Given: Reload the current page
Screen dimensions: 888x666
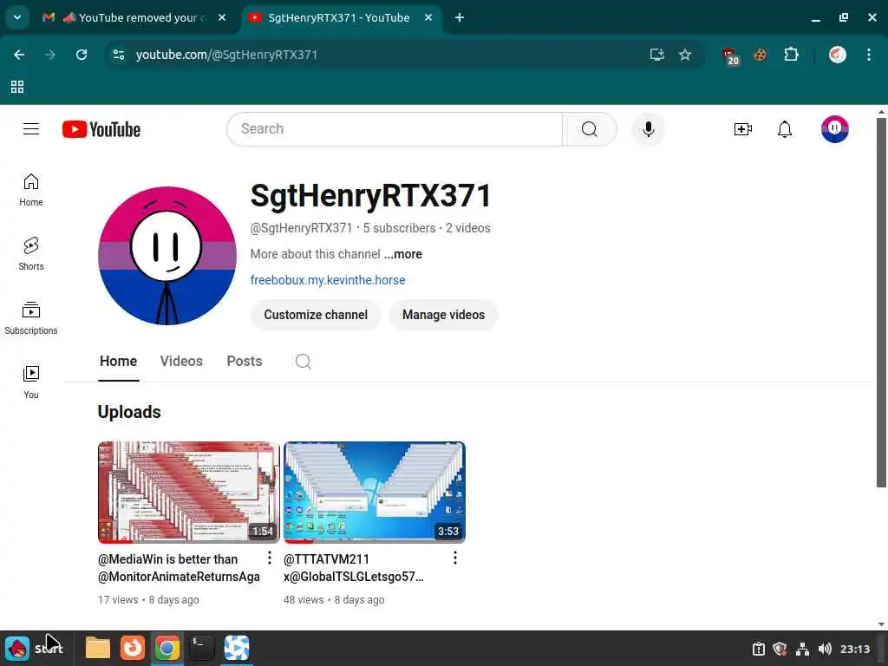Looking at the screenshot, I should click(82, 55).
